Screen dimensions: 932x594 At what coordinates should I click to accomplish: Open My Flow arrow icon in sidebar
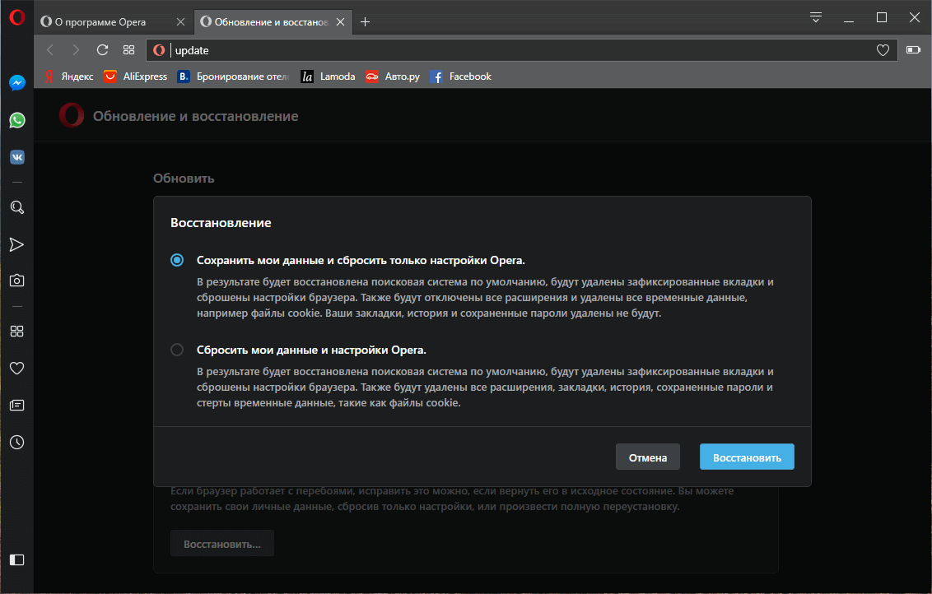pyautogui.click(x=16, y=244)
